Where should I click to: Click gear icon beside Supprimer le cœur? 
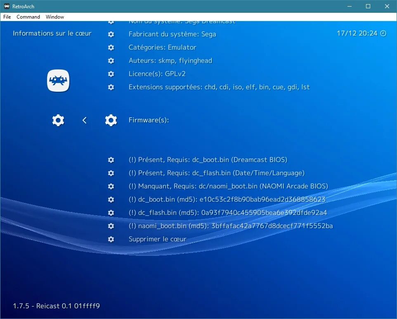(111, 239)
